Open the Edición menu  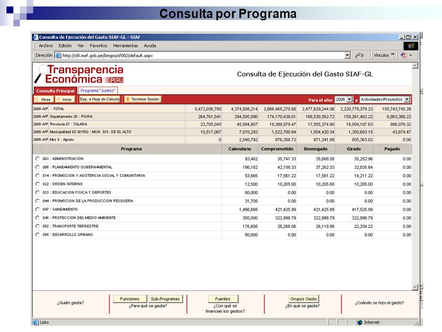65,46
